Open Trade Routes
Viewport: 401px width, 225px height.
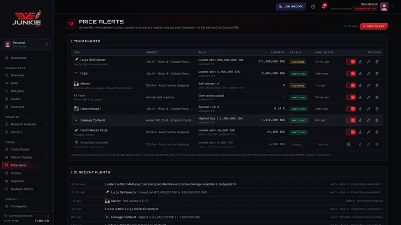coord(27,149)
